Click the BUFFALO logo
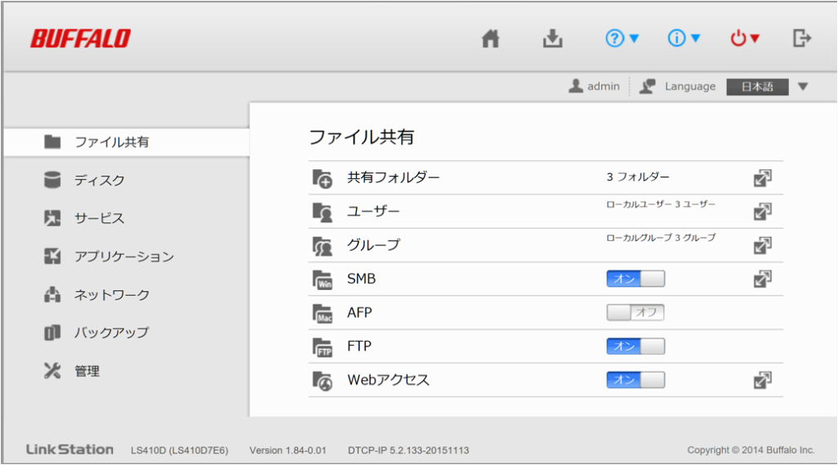Screen dimensions: 838x465 (x=80, y=38)
